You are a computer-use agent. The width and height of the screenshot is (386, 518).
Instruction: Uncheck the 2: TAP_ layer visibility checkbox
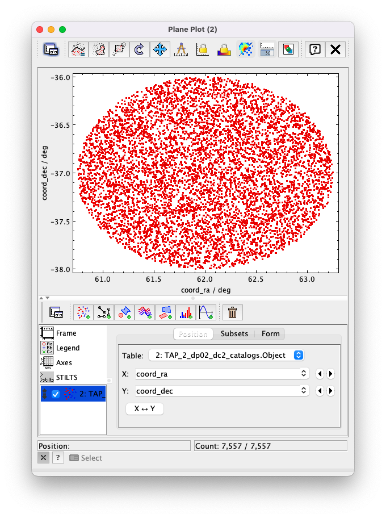click(56, 394)
